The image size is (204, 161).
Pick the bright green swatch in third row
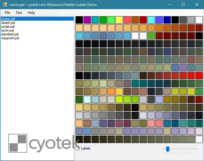point(151,36)
